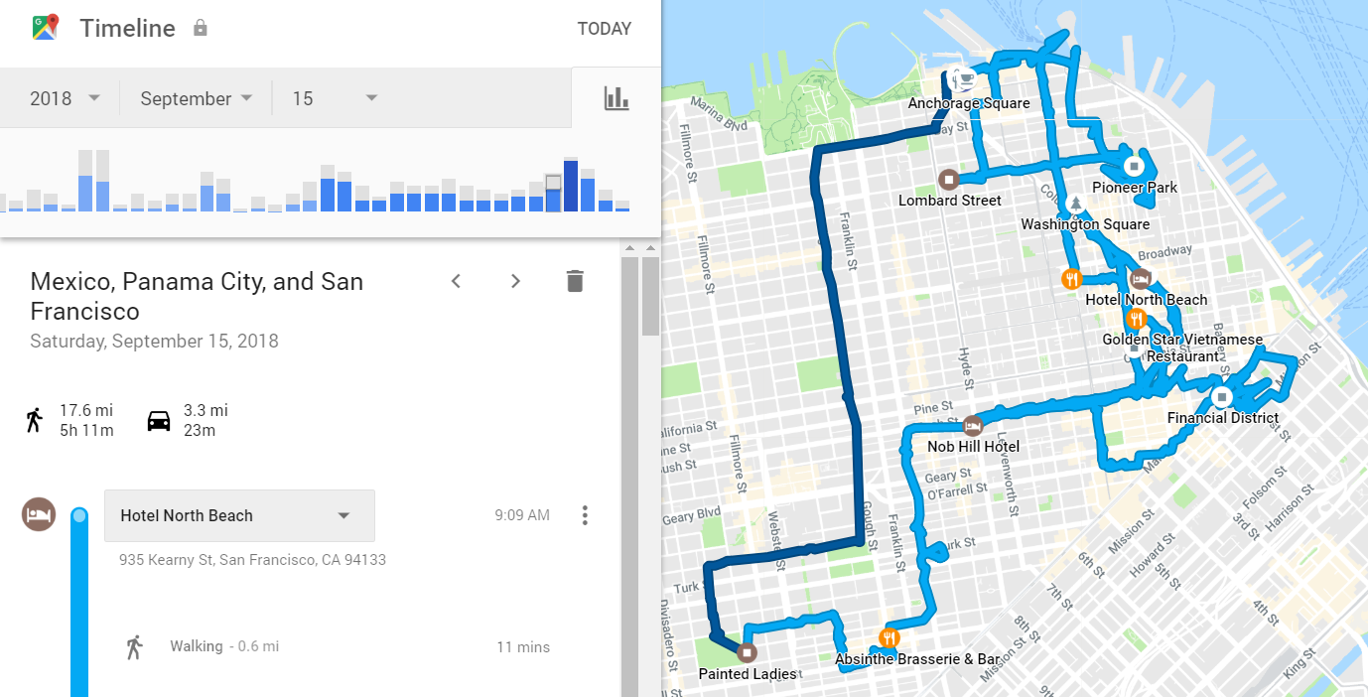This screenshot has height=697, width=1368.
Task: Click the Anchorage Square cafe marker
Action: (961, 77)
